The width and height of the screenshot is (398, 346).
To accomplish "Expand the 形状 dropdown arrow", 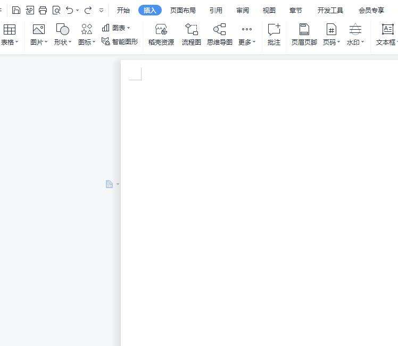I will [x=70, y=42].
